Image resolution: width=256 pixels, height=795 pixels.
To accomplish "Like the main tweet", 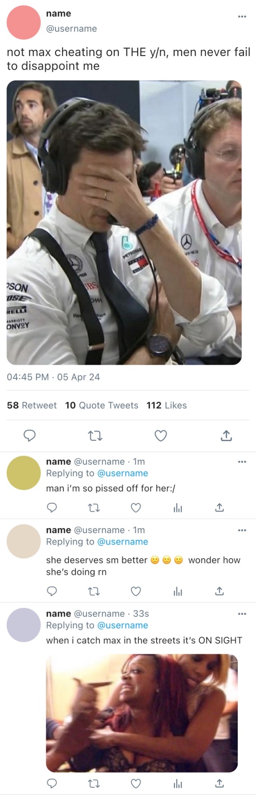I will point(161,436).
